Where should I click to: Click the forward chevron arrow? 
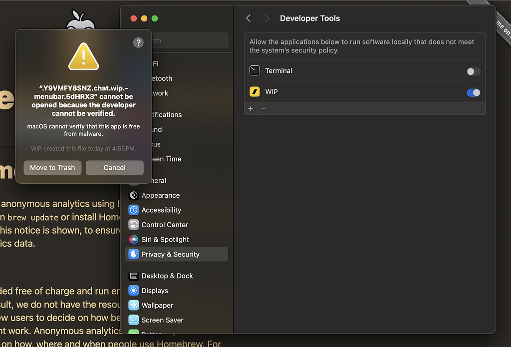click(x=267, y=18)
